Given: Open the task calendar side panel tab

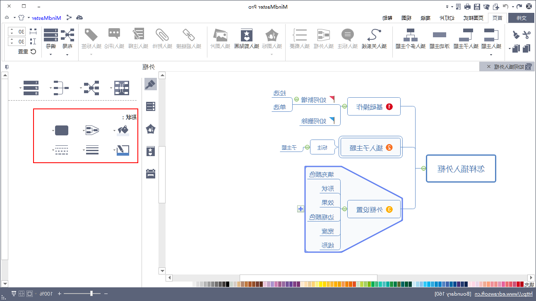Looking at the screenshot, I should pyautogui.click(x=151, y=173).
